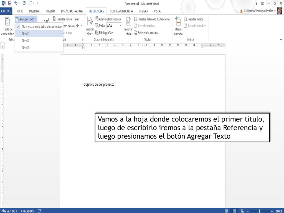This screenshot has width=284, height=213.
Task: Open the Tabla de contenido button
Action: (x=7, y=26)
